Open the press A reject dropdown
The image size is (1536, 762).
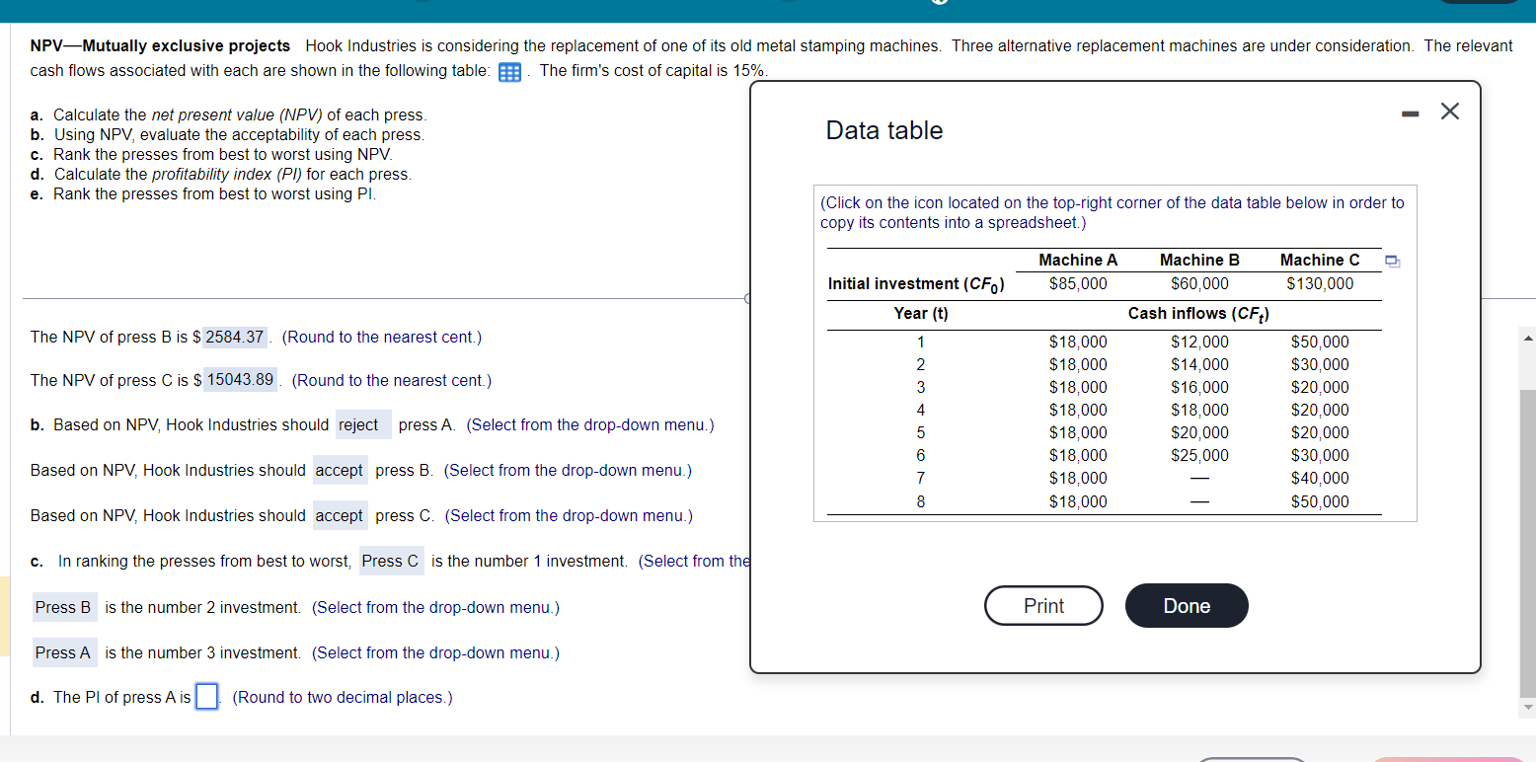click(x=363, y=425)
